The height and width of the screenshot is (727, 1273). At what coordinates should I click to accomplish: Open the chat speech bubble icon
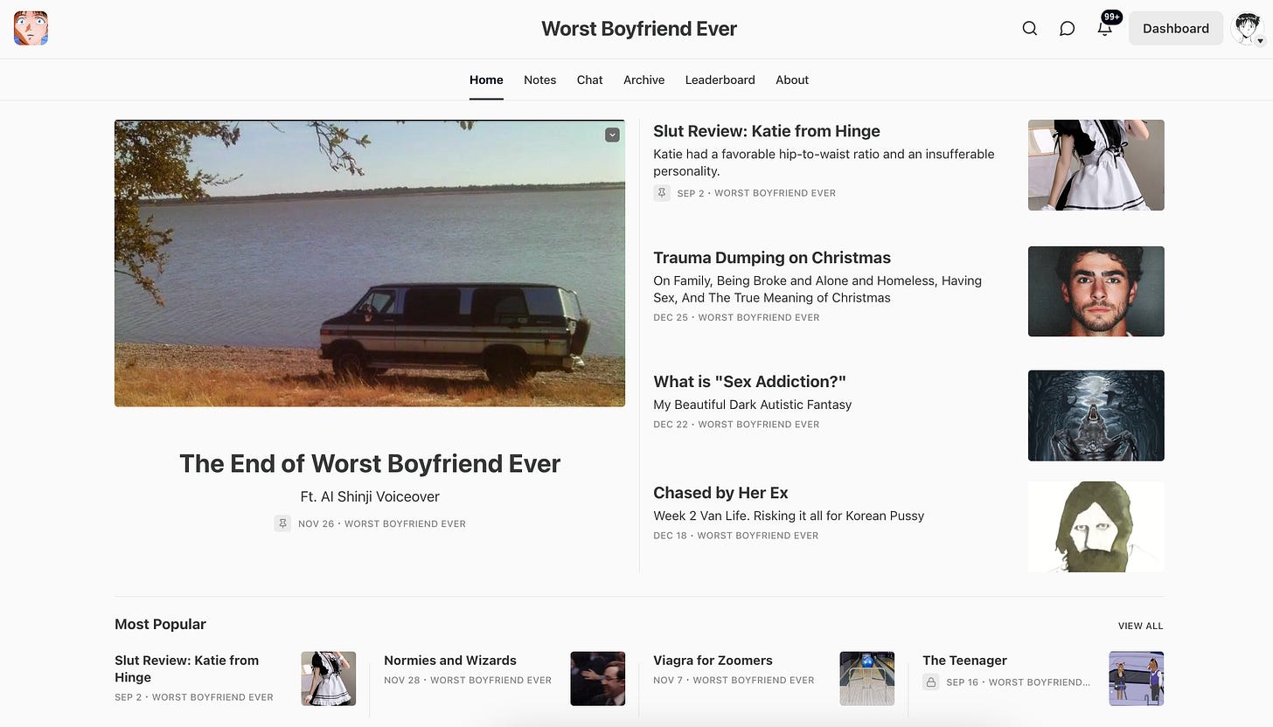[1067, 28]
